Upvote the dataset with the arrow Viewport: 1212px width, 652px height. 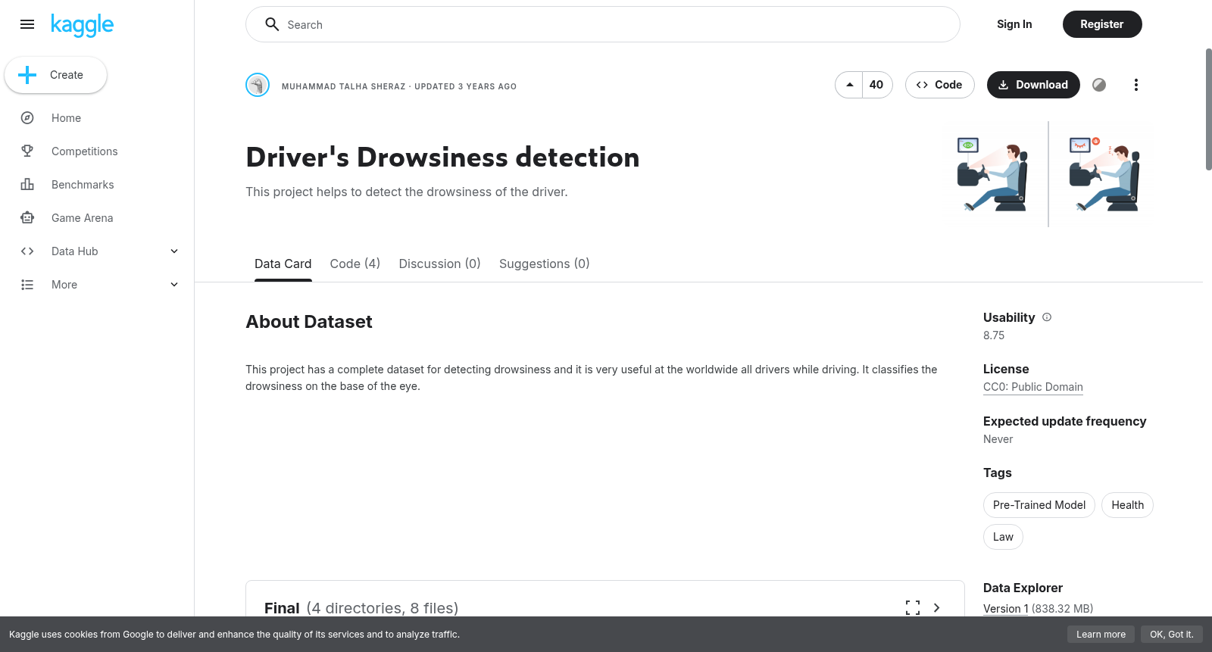[x=849, y=85]
